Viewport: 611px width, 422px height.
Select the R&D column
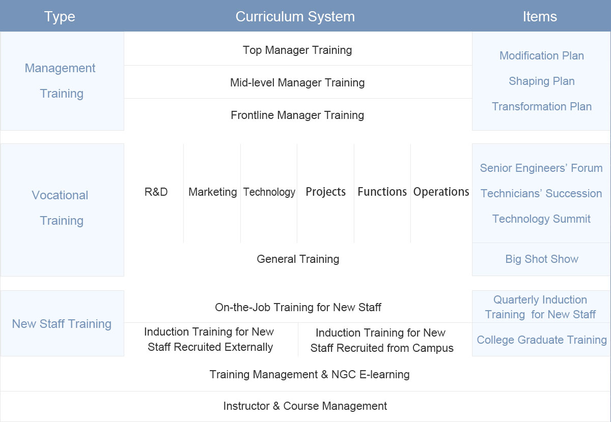156,192
